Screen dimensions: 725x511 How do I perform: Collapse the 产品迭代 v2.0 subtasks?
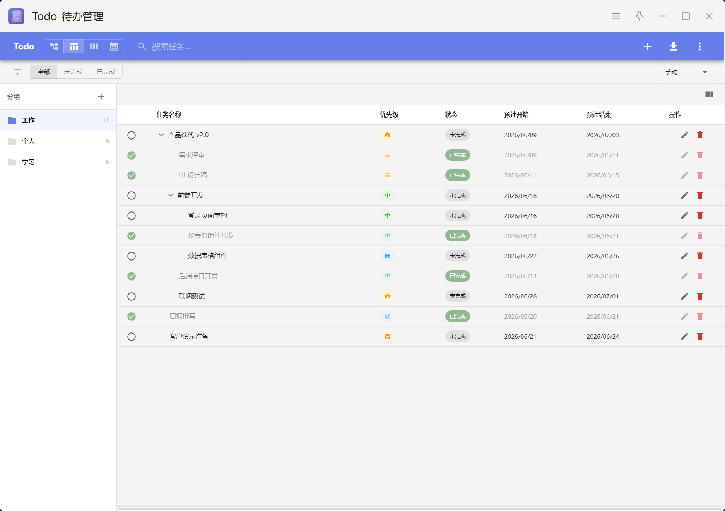point(161,135)
